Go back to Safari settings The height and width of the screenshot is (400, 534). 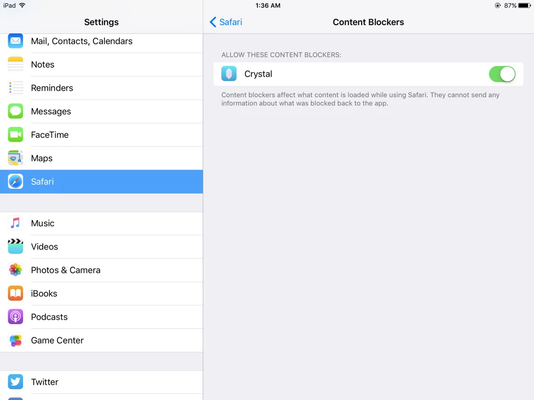coord(225,22)
